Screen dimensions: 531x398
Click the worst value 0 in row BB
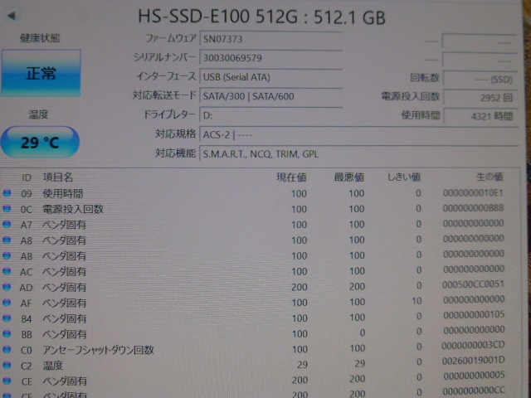point(363,333)
